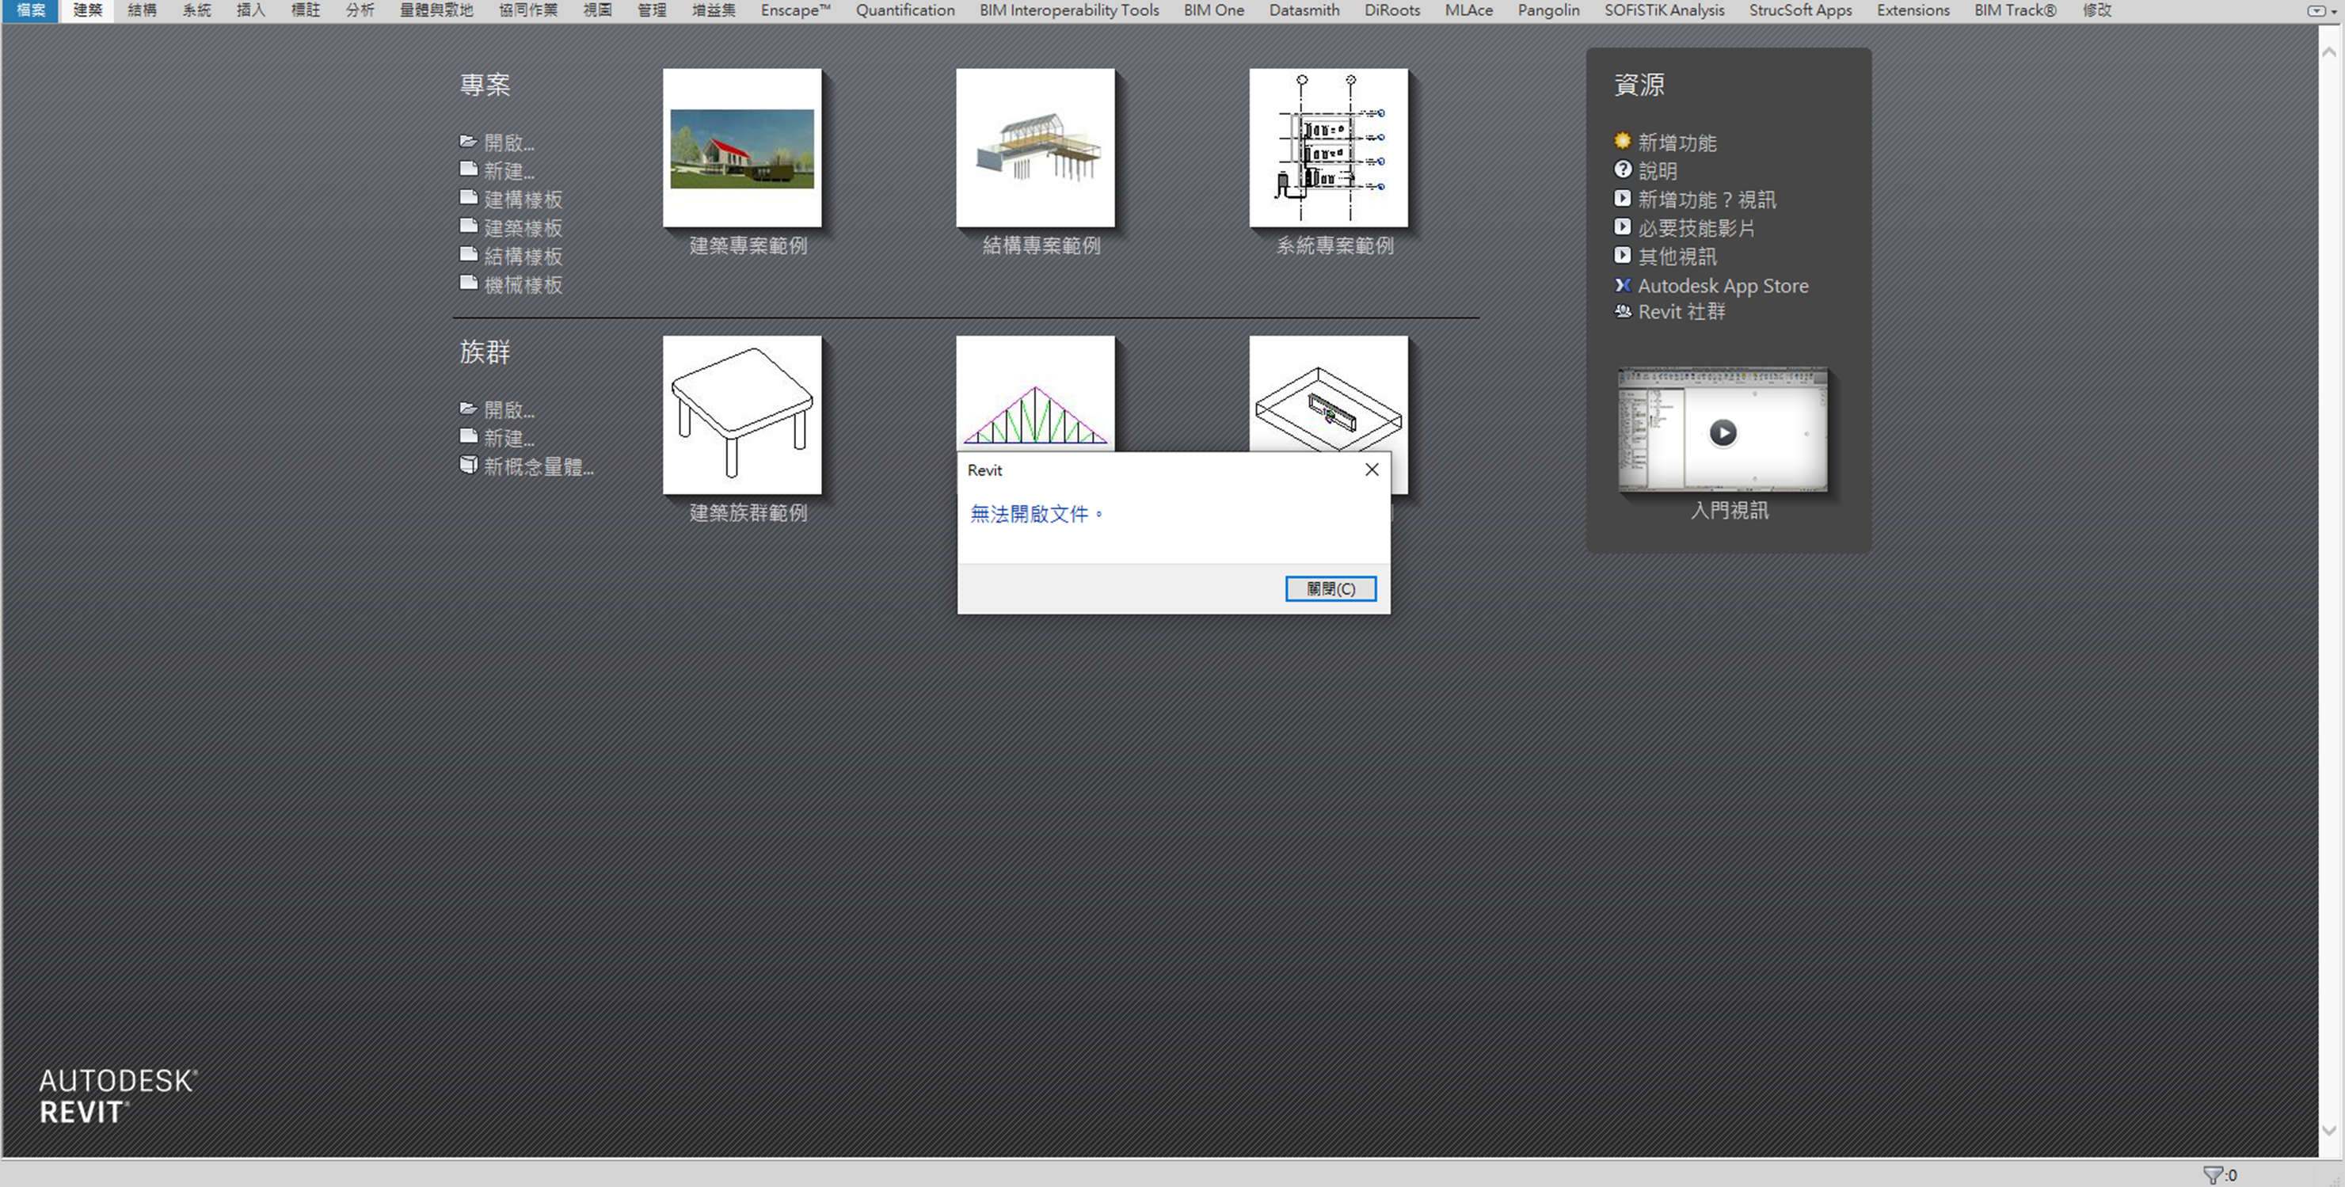Select the DiRoots ribbon tab
Screen dimensions: 2345x1187
pos(1391,10)
